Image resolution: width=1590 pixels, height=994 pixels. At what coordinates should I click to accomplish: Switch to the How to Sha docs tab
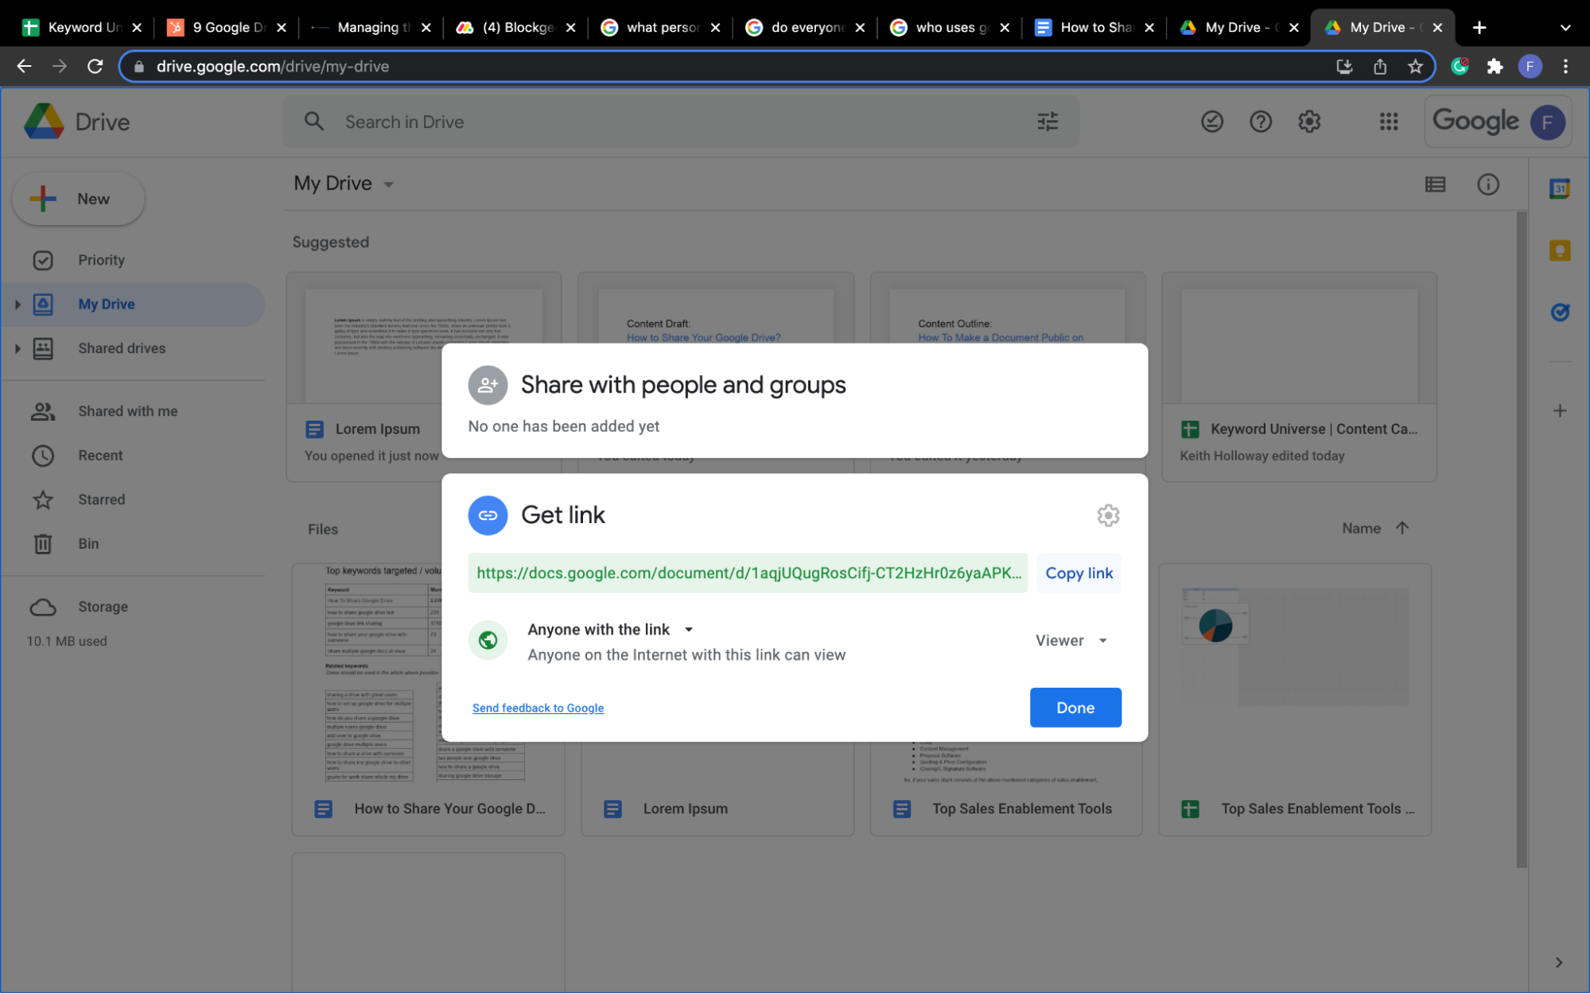(1093, 28)
